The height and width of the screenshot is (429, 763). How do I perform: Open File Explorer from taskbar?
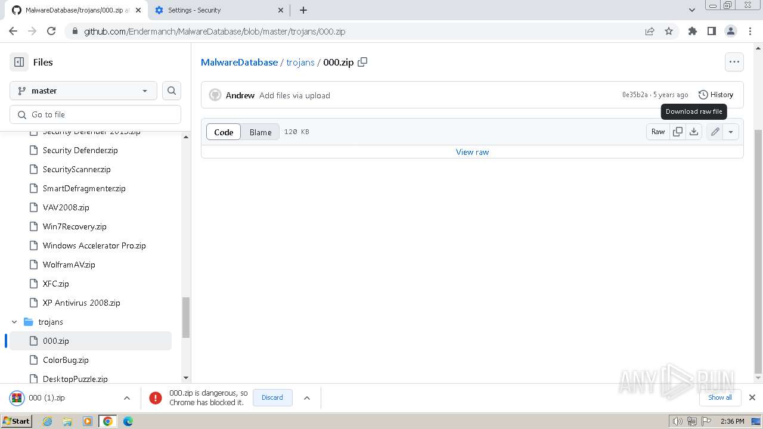(x=67, y=421)
